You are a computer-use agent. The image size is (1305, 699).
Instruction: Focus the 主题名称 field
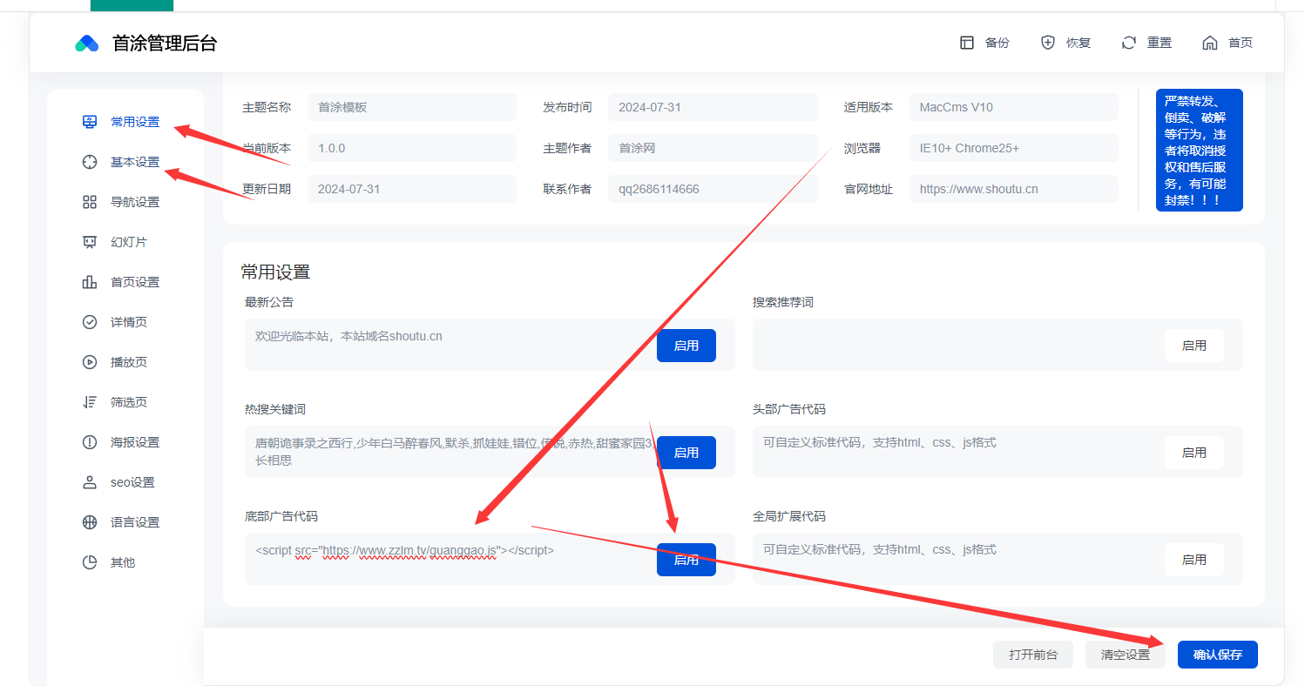[412, 107]
